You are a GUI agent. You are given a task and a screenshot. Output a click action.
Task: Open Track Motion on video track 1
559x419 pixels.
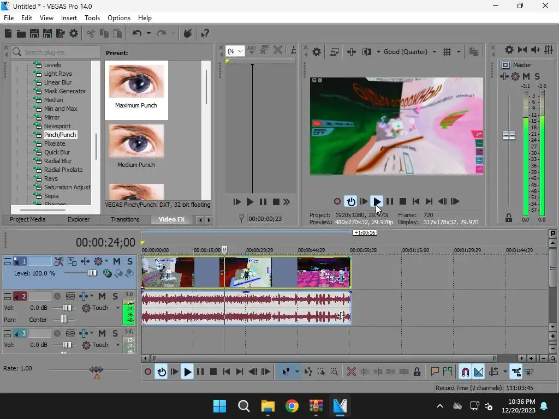[85, 261]
